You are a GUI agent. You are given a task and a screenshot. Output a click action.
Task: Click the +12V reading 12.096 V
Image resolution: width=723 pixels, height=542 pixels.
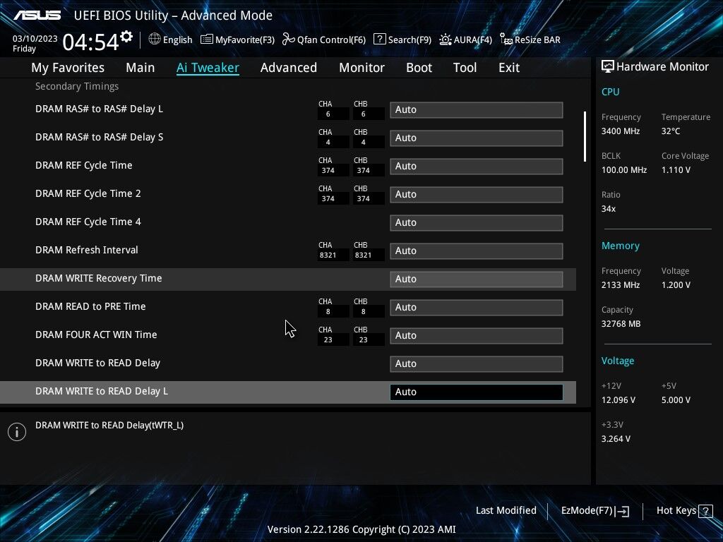click(619, 400)
